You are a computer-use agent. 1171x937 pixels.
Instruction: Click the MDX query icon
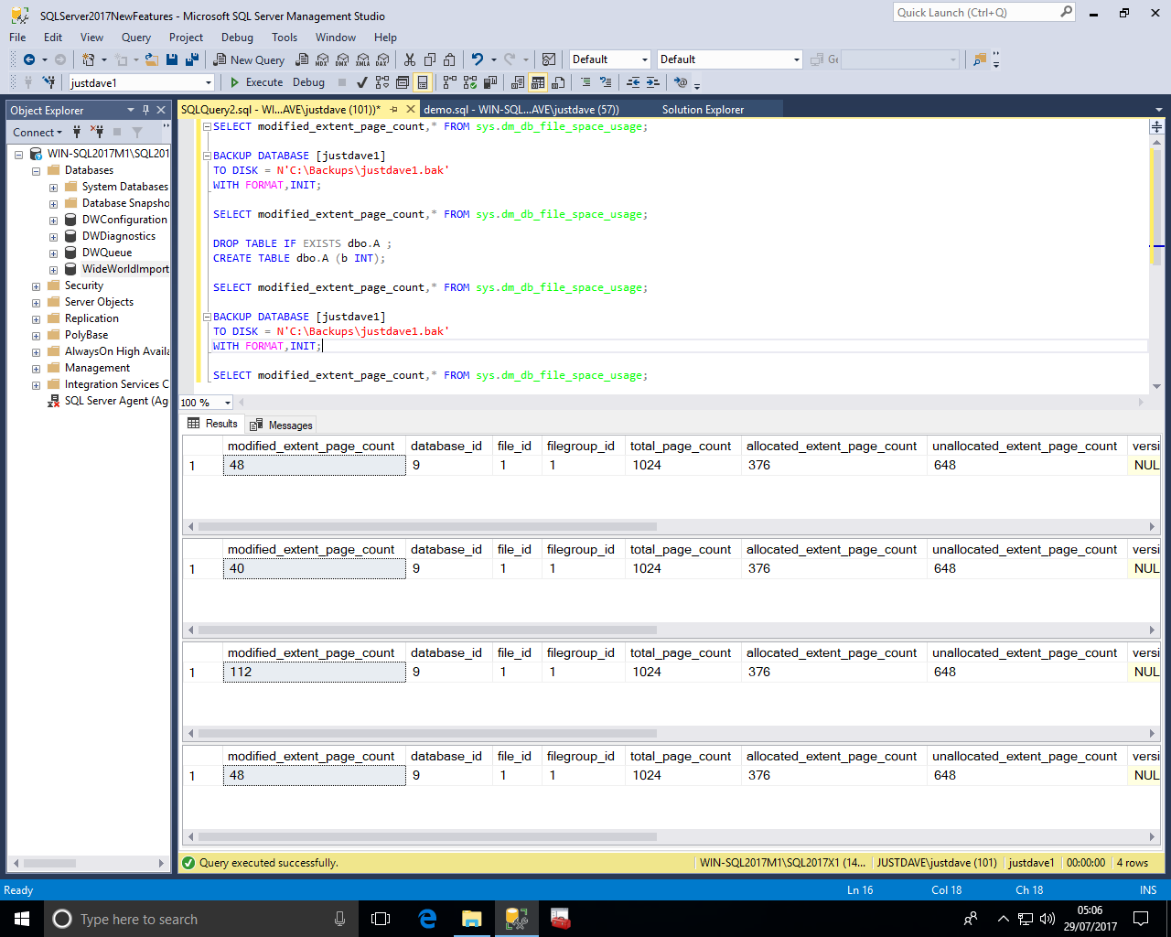(x=322, y=59)
